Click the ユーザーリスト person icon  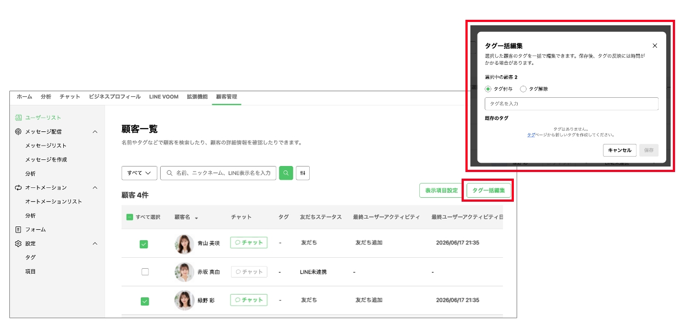click(18, 118)
